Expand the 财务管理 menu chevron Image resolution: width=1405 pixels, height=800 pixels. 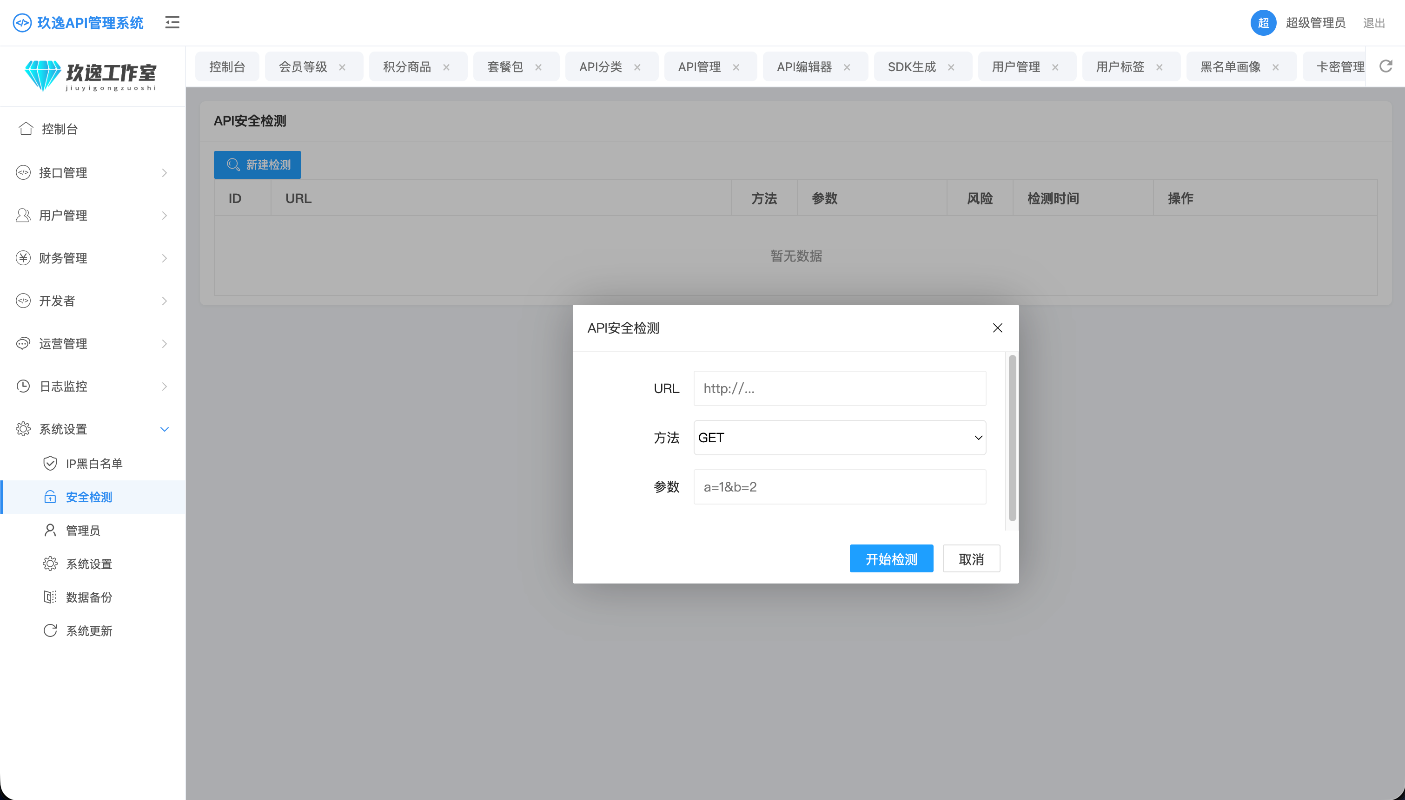(x=165, y=258)
